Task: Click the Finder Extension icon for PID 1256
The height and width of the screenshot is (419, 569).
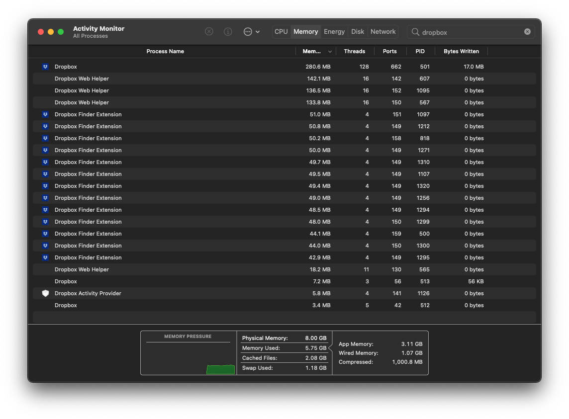Action: (x=45, y=198)
